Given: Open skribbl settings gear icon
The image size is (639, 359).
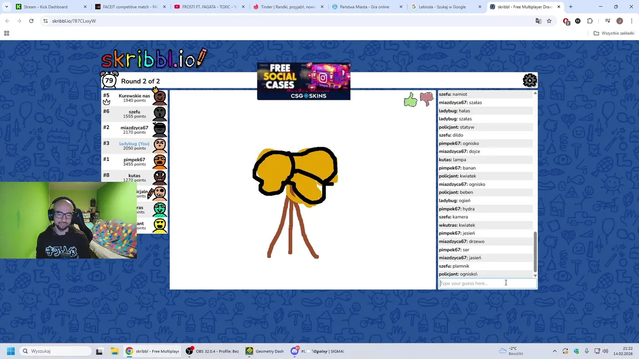Looking at the screenshot, I should coord(530,80).
